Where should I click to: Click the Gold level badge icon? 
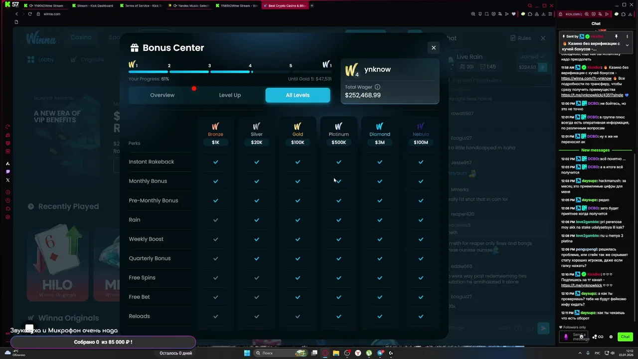click(x=298, y=126)
